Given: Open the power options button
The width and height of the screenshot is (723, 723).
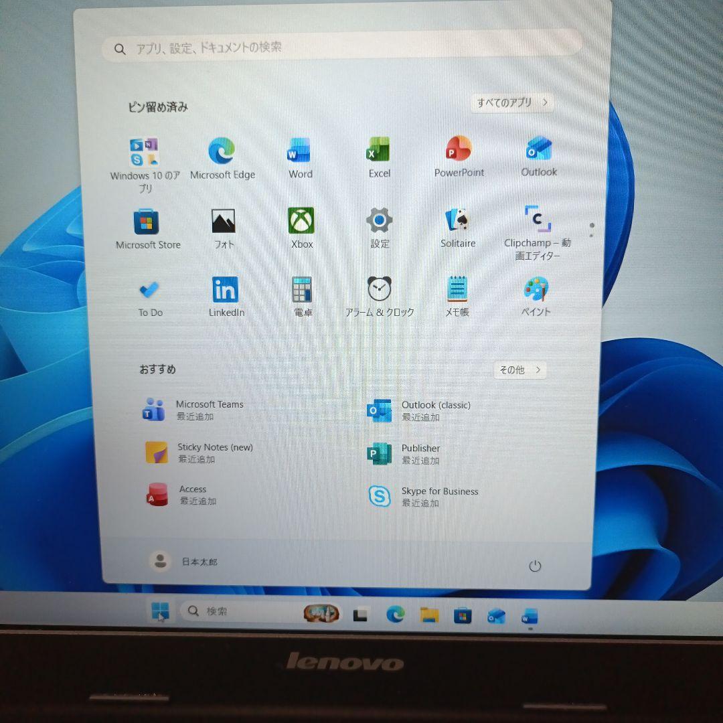Looking at the screenshot, I should [x=534, y=566].
